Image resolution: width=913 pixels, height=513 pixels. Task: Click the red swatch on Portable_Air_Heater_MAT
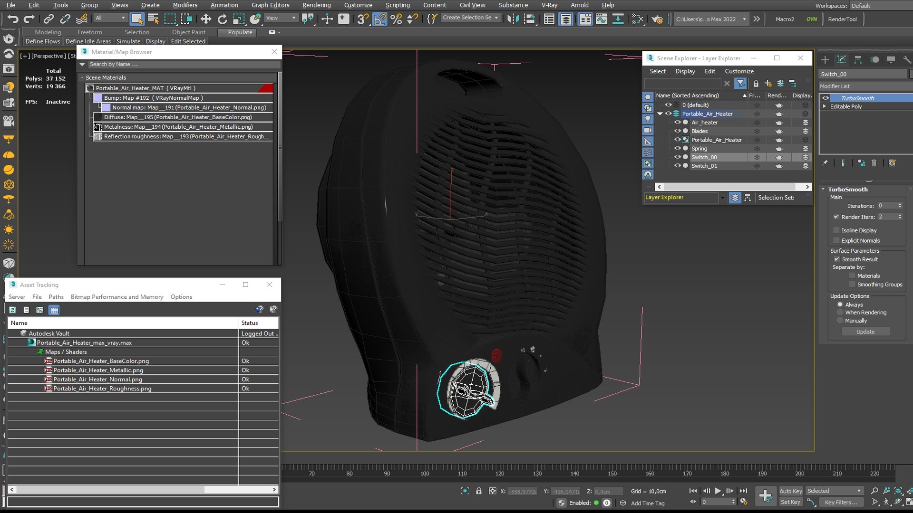[266, 88]
